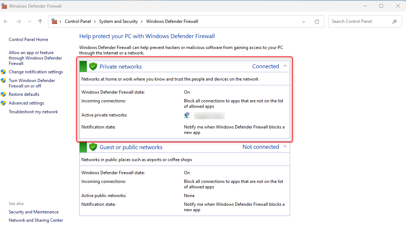This screenshot has width=406, height=229.
Task: Click Not connected status label
Action: click(261, 147)
